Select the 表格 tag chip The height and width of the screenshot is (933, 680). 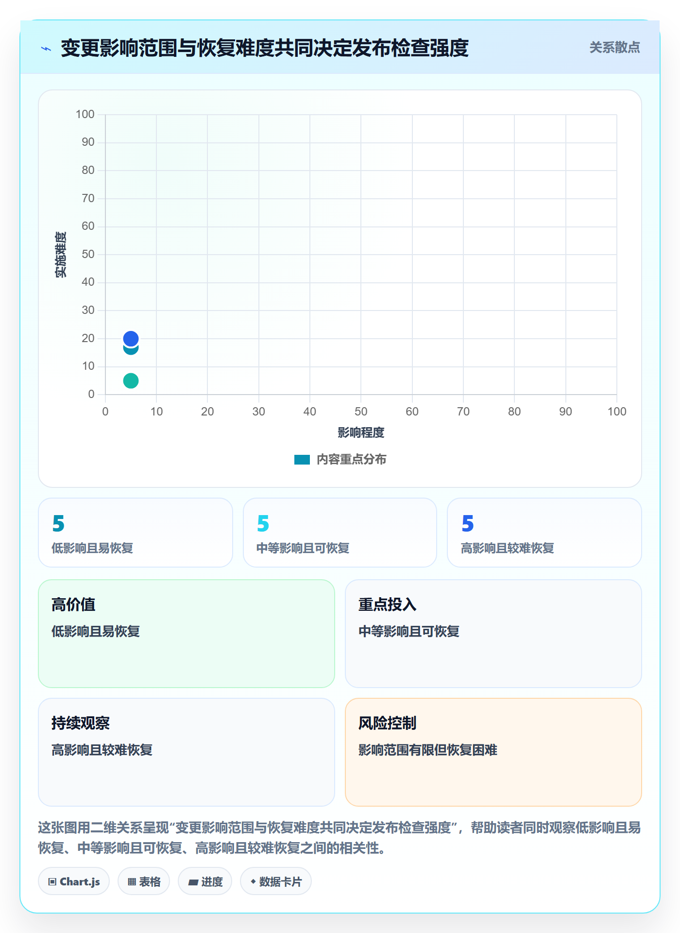(144, 881)
